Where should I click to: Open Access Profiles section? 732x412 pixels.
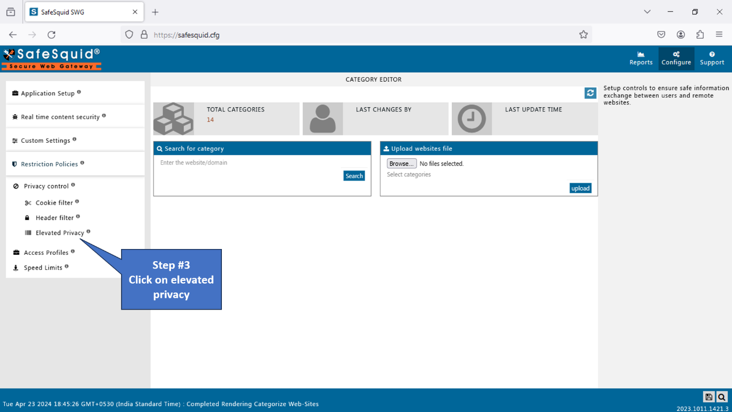[46, 253]
